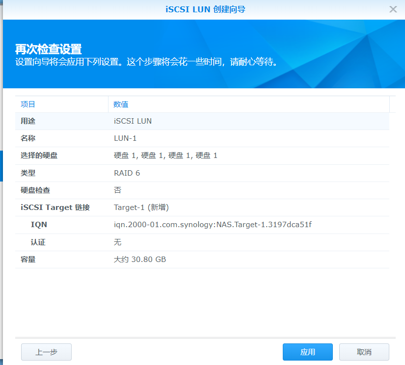The image size is (405, 365).
Task: Select the IQN row label
Action: tap(39, 225)
